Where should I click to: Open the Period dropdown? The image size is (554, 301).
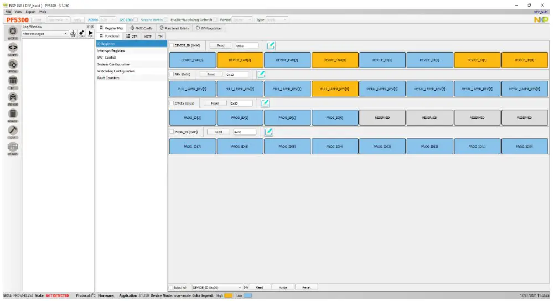[x=242, y=20]
